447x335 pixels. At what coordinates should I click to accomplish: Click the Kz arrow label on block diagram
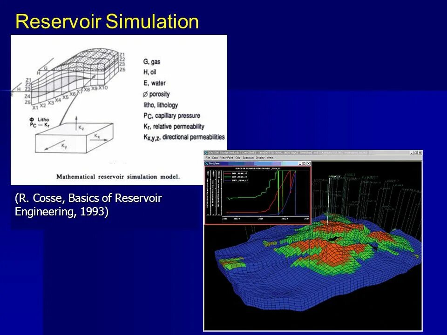pos(81,128)
